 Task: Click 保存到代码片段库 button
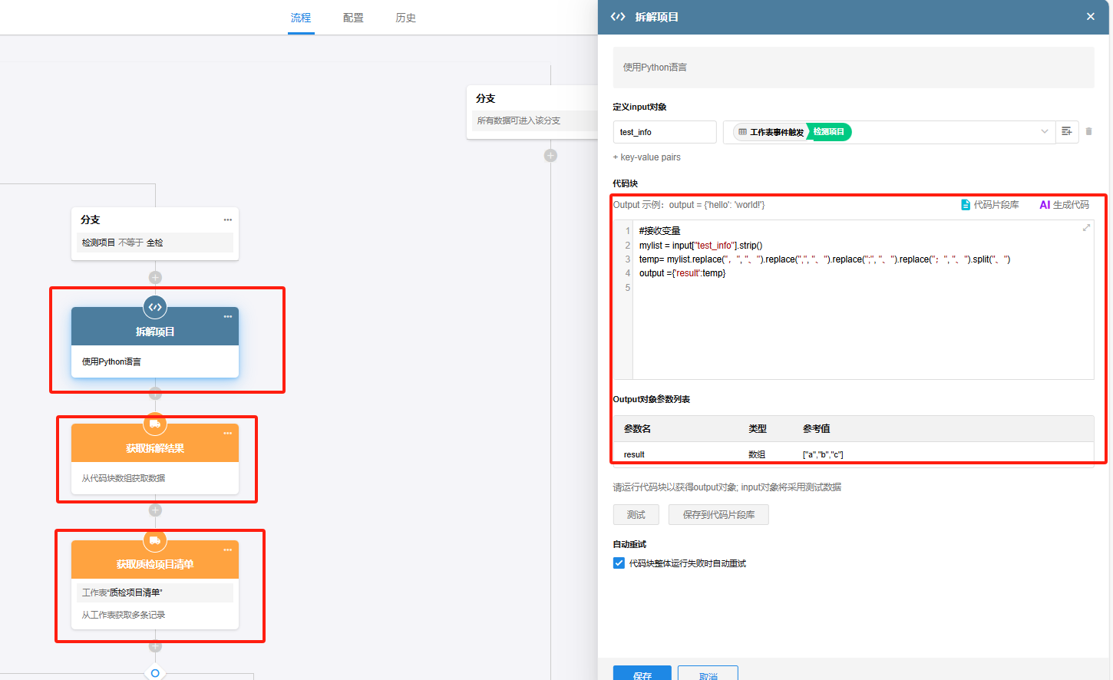(x=718, y=515)
